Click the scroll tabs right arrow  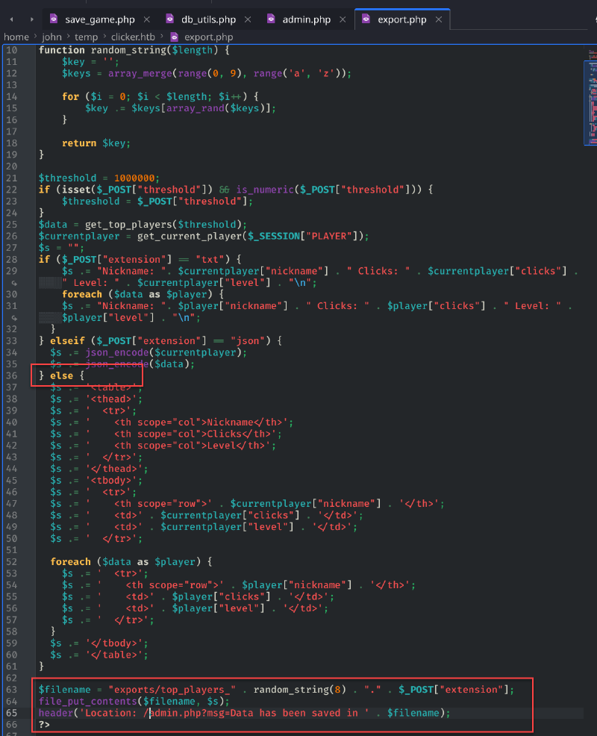click(x=32, y=19)
